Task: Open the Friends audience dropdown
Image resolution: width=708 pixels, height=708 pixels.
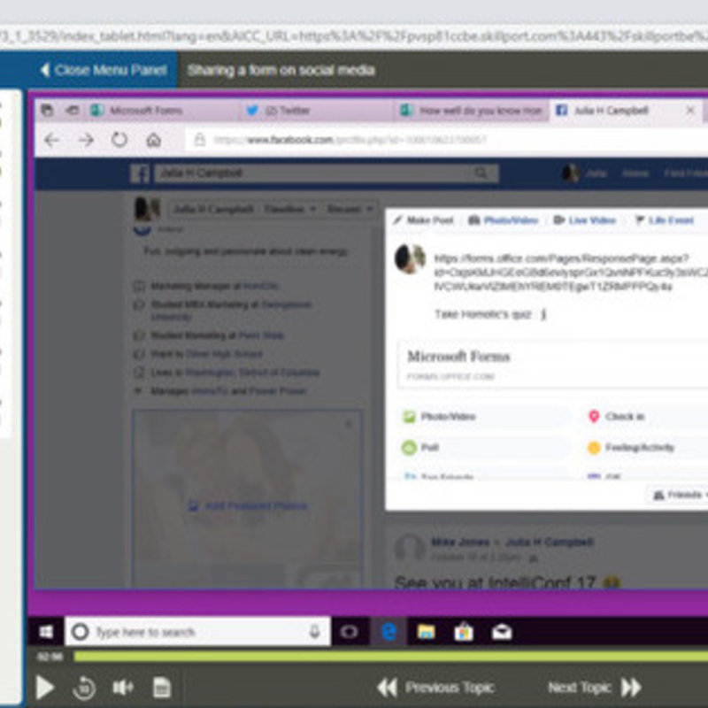Action: (677, 495)
